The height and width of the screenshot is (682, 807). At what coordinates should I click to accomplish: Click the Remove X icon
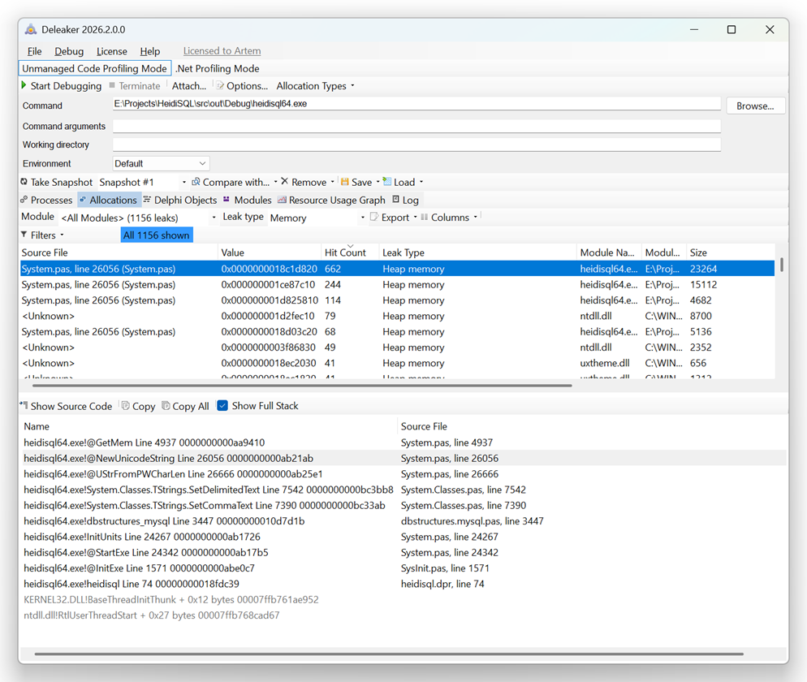(285, 182)
